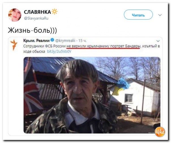Open the СЛАВЯНКА profile avatar

click(x=15, y=15)
